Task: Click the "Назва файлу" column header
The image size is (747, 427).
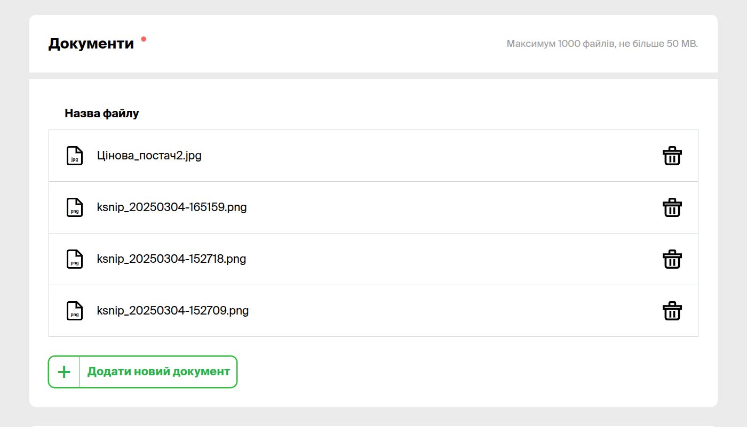Action: click(x=102, y=113)
